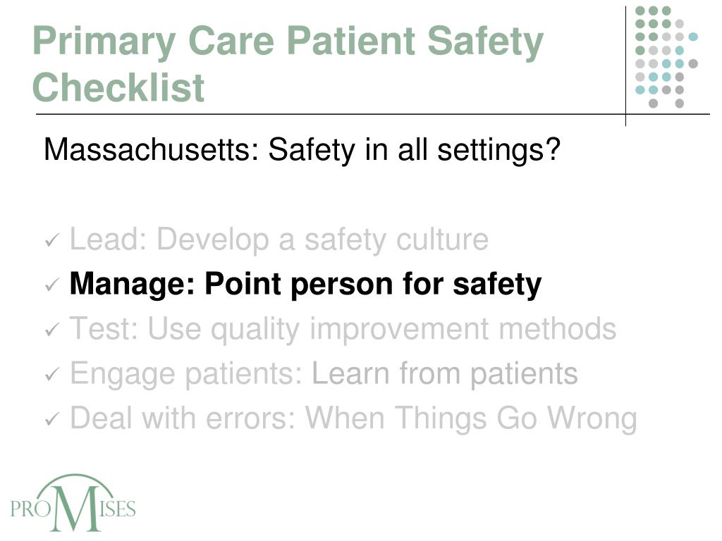Click the PROMISES logo

[x=73, y=503]
